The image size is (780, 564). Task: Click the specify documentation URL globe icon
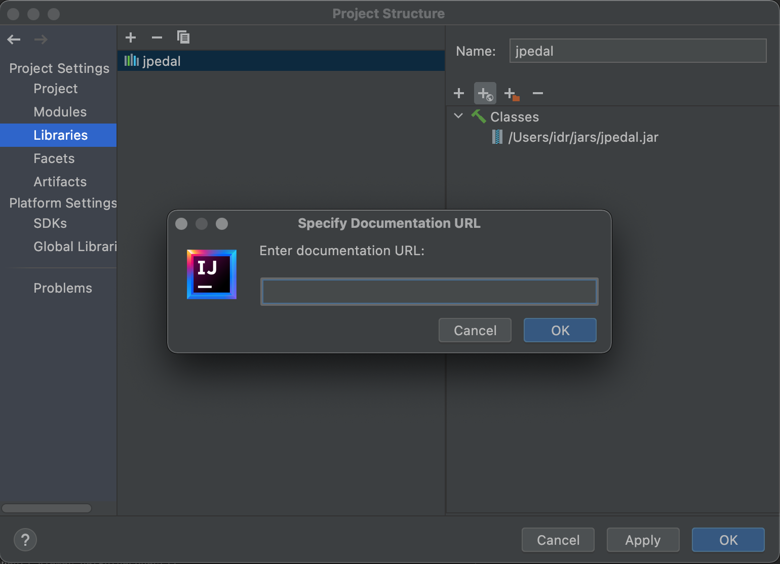[485, 93]
